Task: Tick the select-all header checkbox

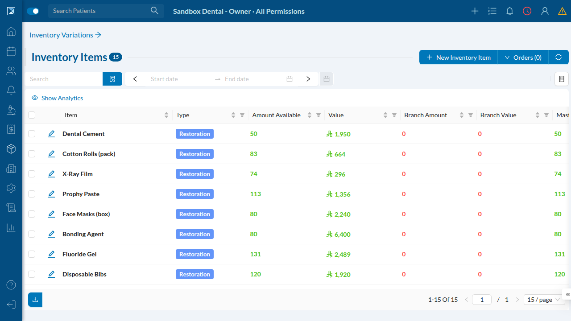Action: point(32,115)
